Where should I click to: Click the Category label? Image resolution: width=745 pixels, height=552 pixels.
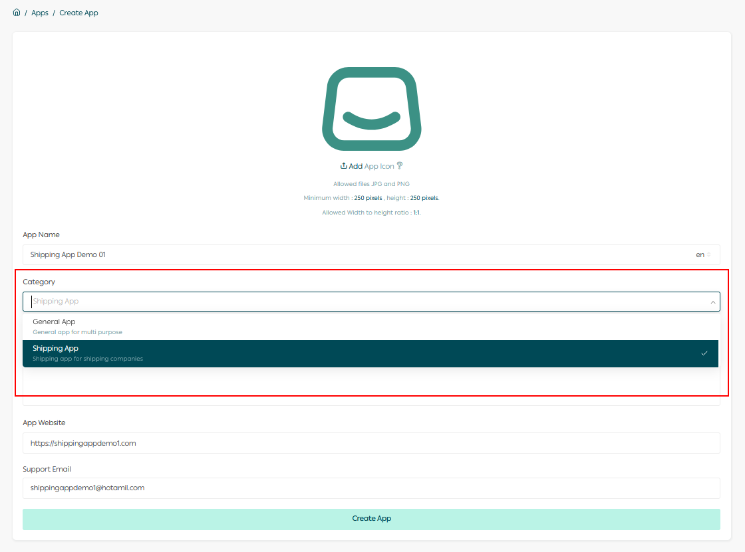[x=39, y=282]
